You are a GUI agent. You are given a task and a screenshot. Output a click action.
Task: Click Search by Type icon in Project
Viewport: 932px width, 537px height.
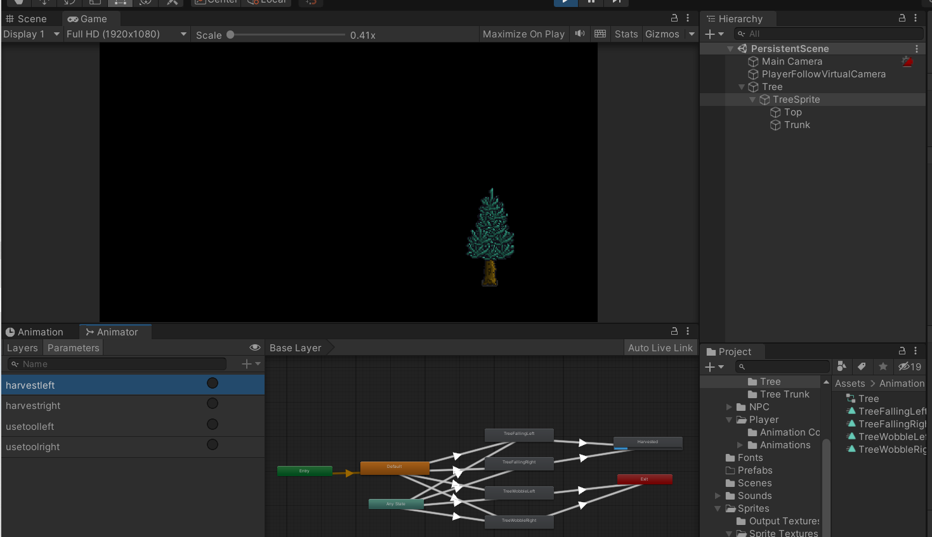coord(842,366)
